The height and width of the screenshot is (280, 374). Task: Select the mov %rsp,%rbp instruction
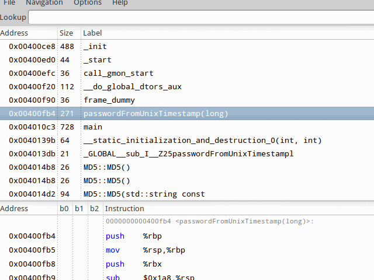146,250
